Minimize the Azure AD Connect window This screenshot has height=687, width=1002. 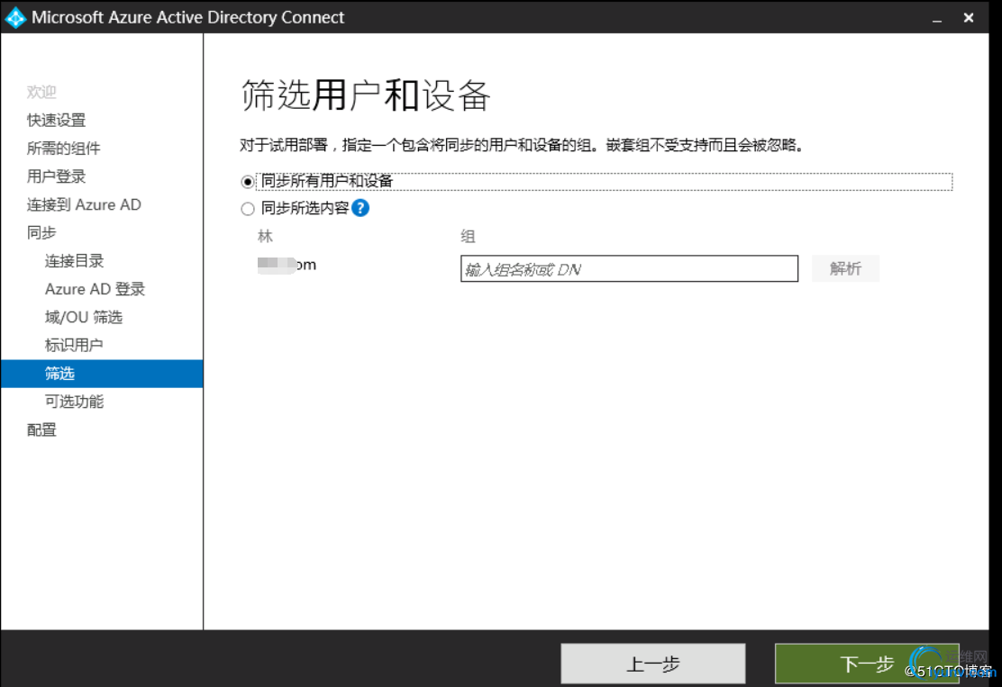pos(937,19)
